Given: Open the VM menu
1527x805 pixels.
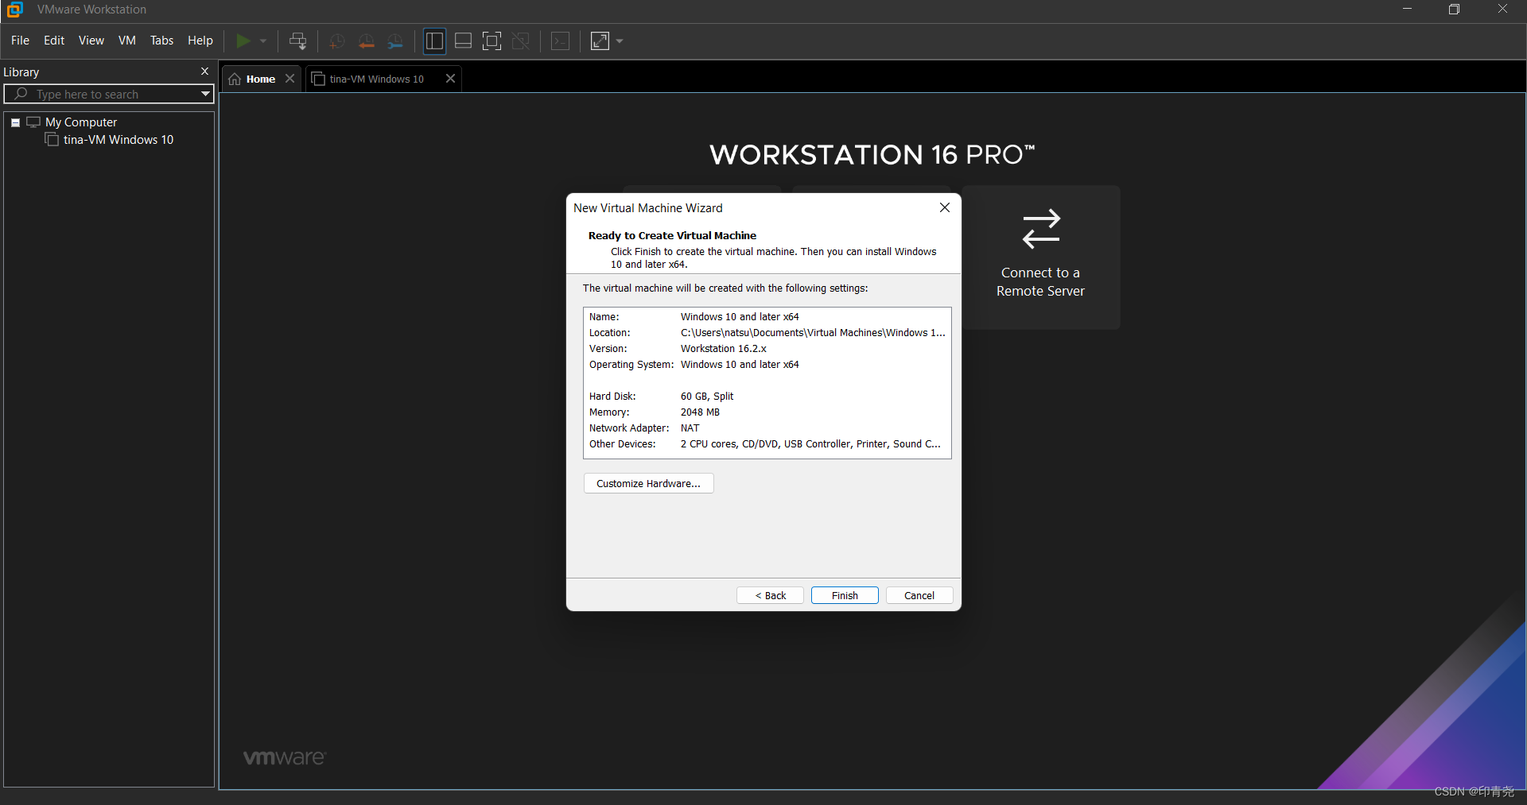Looking at the screenshot, I should coord(127,41).
